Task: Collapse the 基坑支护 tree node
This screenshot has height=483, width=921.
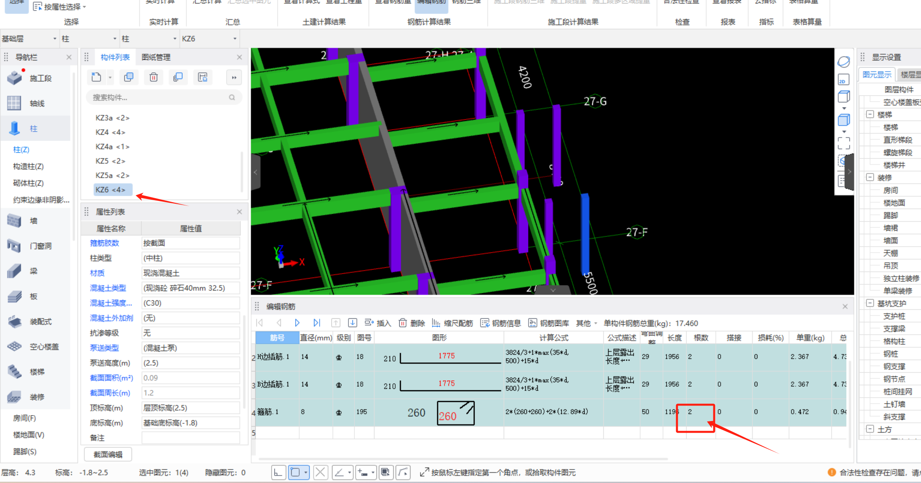Action: (x=870, y=303)
